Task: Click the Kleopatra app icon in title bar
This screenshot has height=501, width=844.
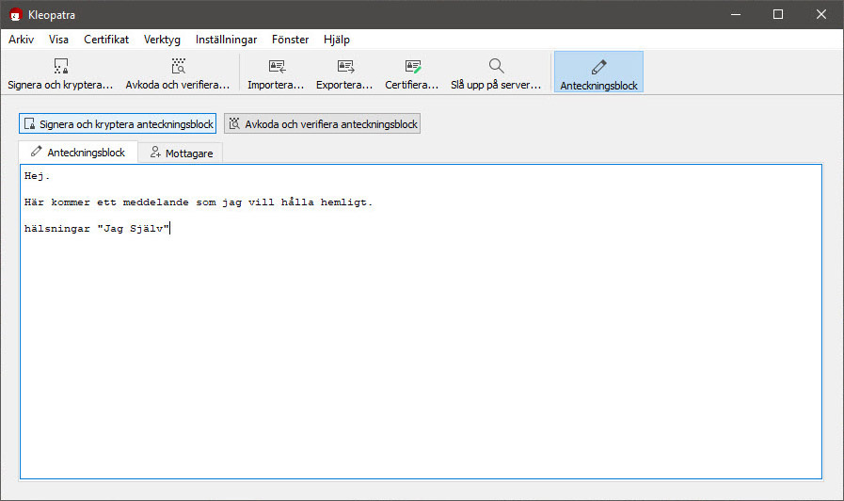Action: click(x=15, y=14)
